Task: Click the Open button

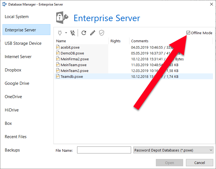Action: click(170, 163)
